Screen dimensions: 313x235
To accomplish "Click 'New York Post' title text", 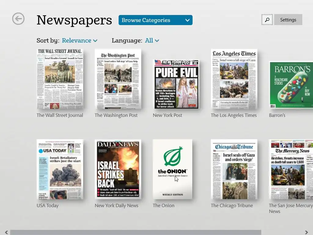I will click(x=167, y=115).
